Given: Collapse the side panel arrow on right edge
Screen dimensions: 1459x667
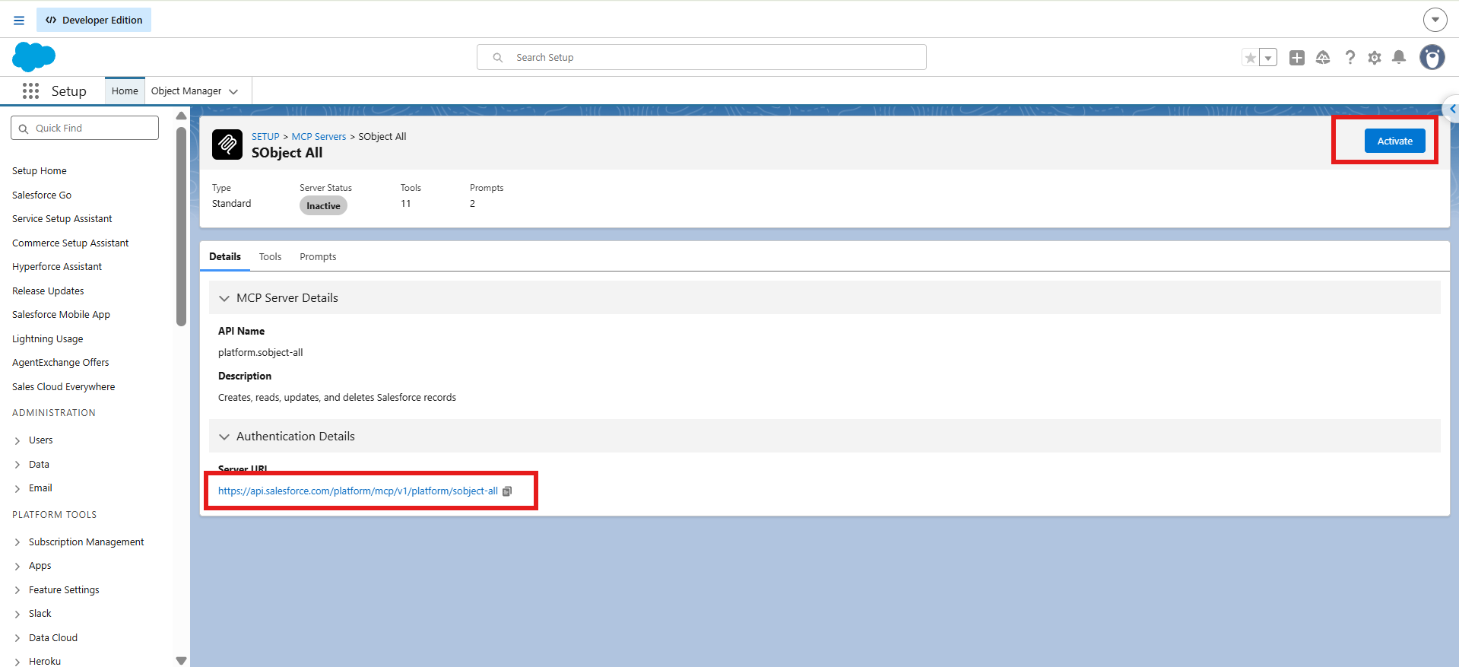Looking at the screenshot, I should (1452, 109).
